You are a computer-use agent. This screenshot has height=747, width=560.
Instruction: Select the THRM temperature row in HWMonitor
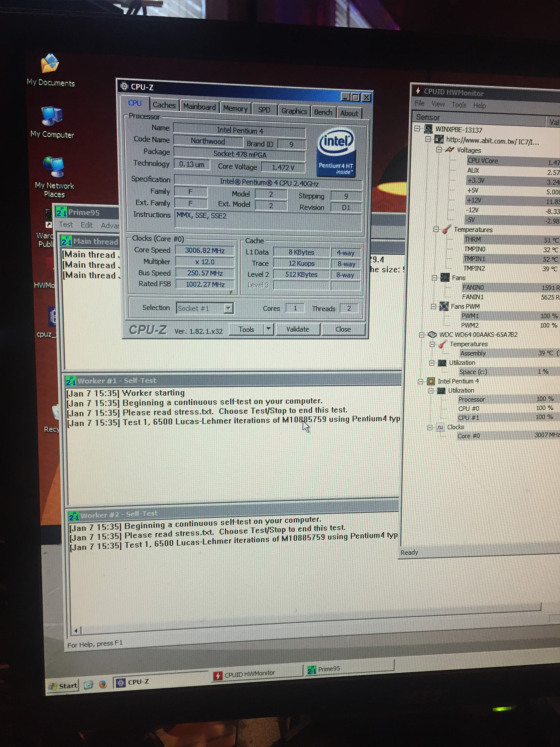(x=511, y=239)
